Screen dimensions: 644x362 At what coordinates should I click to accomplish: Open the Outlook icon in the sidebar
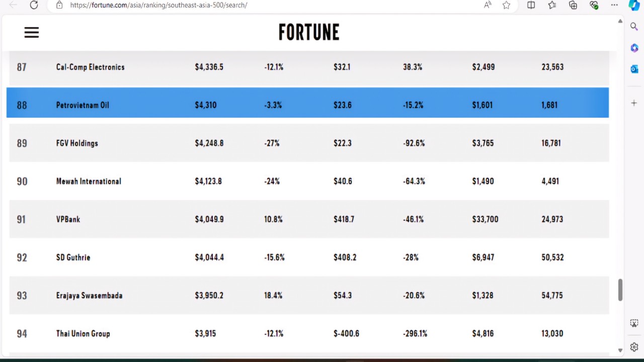(x=634, y=69)
